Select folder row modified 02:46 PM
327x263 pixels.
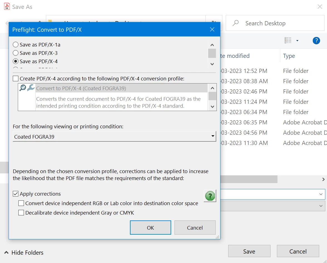click(x=273, y=91)
